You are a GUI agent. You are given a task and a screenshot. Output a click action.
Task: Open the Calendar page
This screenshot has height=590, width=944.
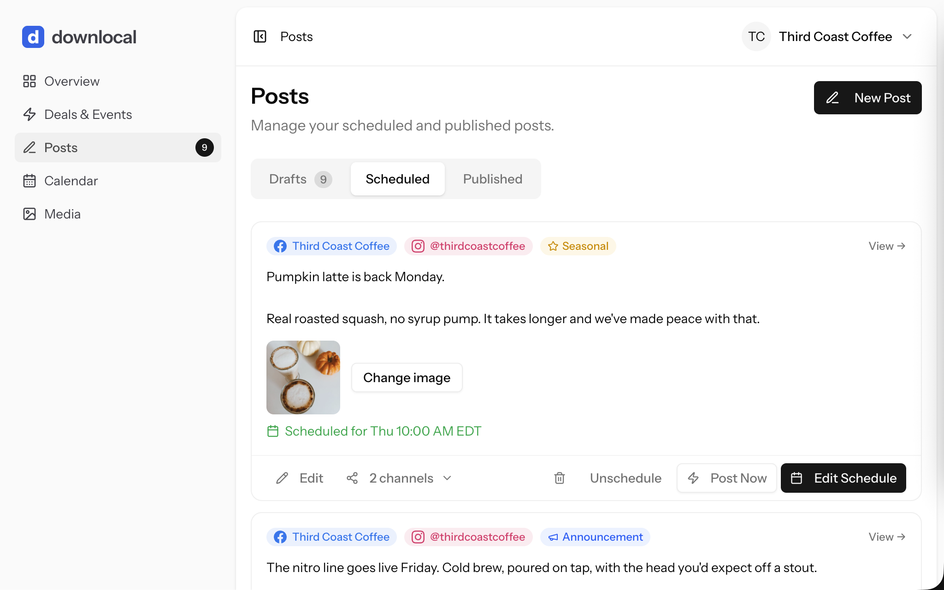118,181
